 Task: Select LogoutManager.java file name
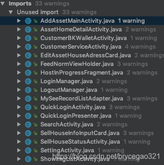pyautogui.click(x=69, y=90)
